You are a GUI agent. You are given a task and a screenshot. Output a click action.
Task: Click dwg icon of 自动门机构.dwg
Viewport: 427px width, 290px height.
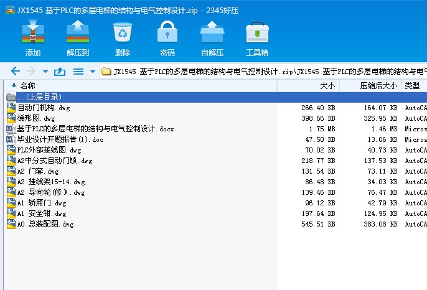[x=11, y=108]
